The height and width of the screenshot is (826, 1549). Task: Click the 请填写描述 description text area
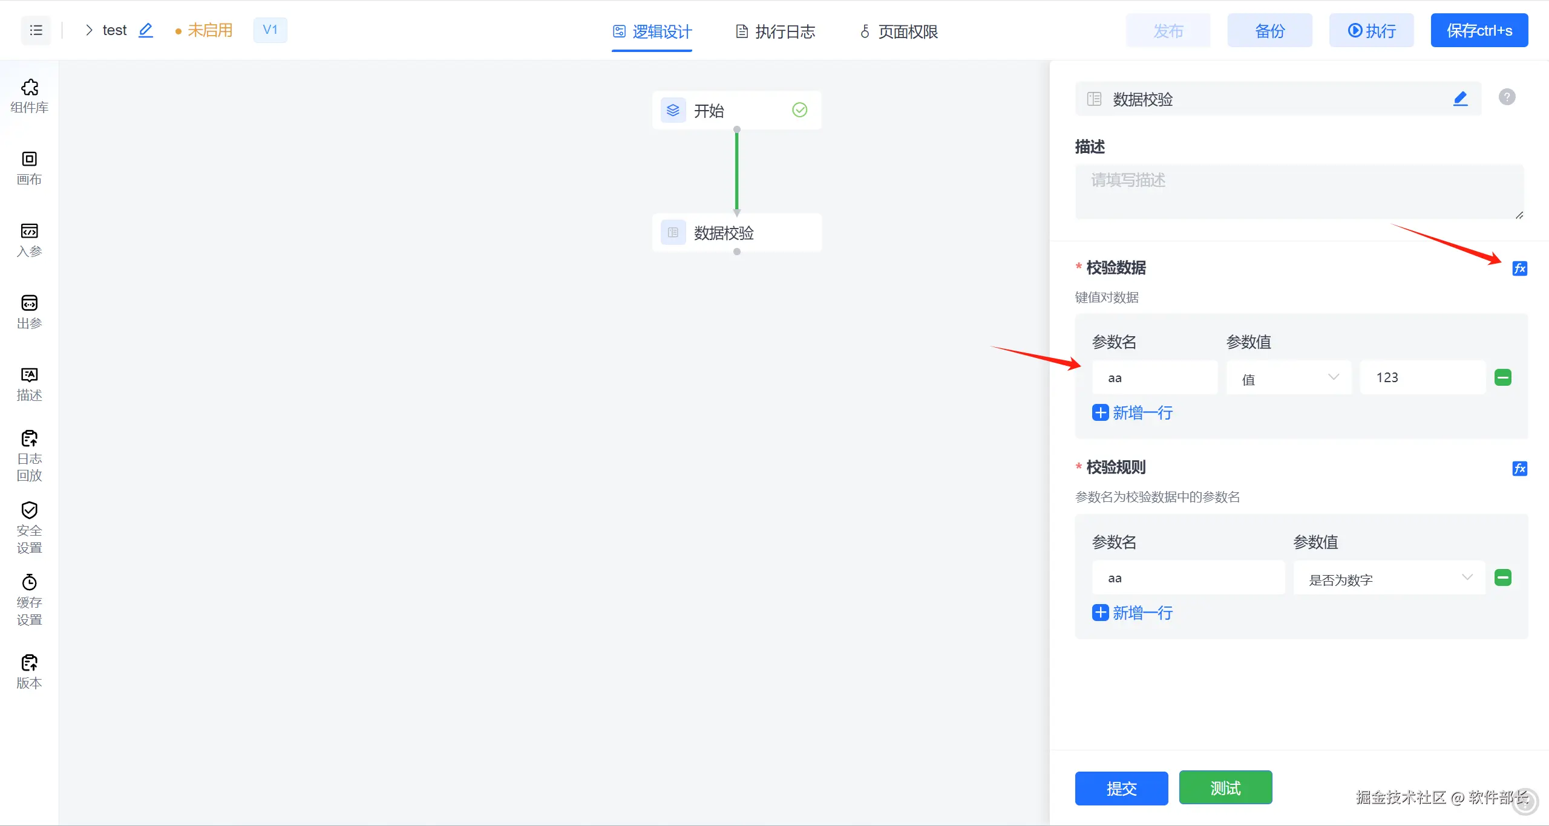tap(1298, 192)
